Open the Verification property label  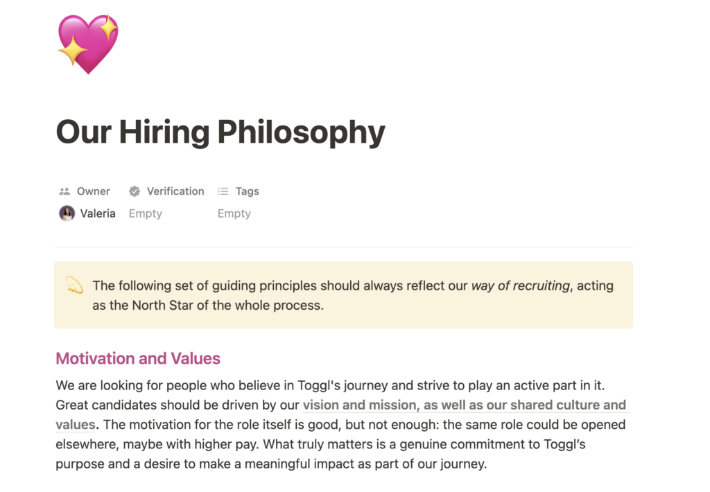(x=175, y=191)
